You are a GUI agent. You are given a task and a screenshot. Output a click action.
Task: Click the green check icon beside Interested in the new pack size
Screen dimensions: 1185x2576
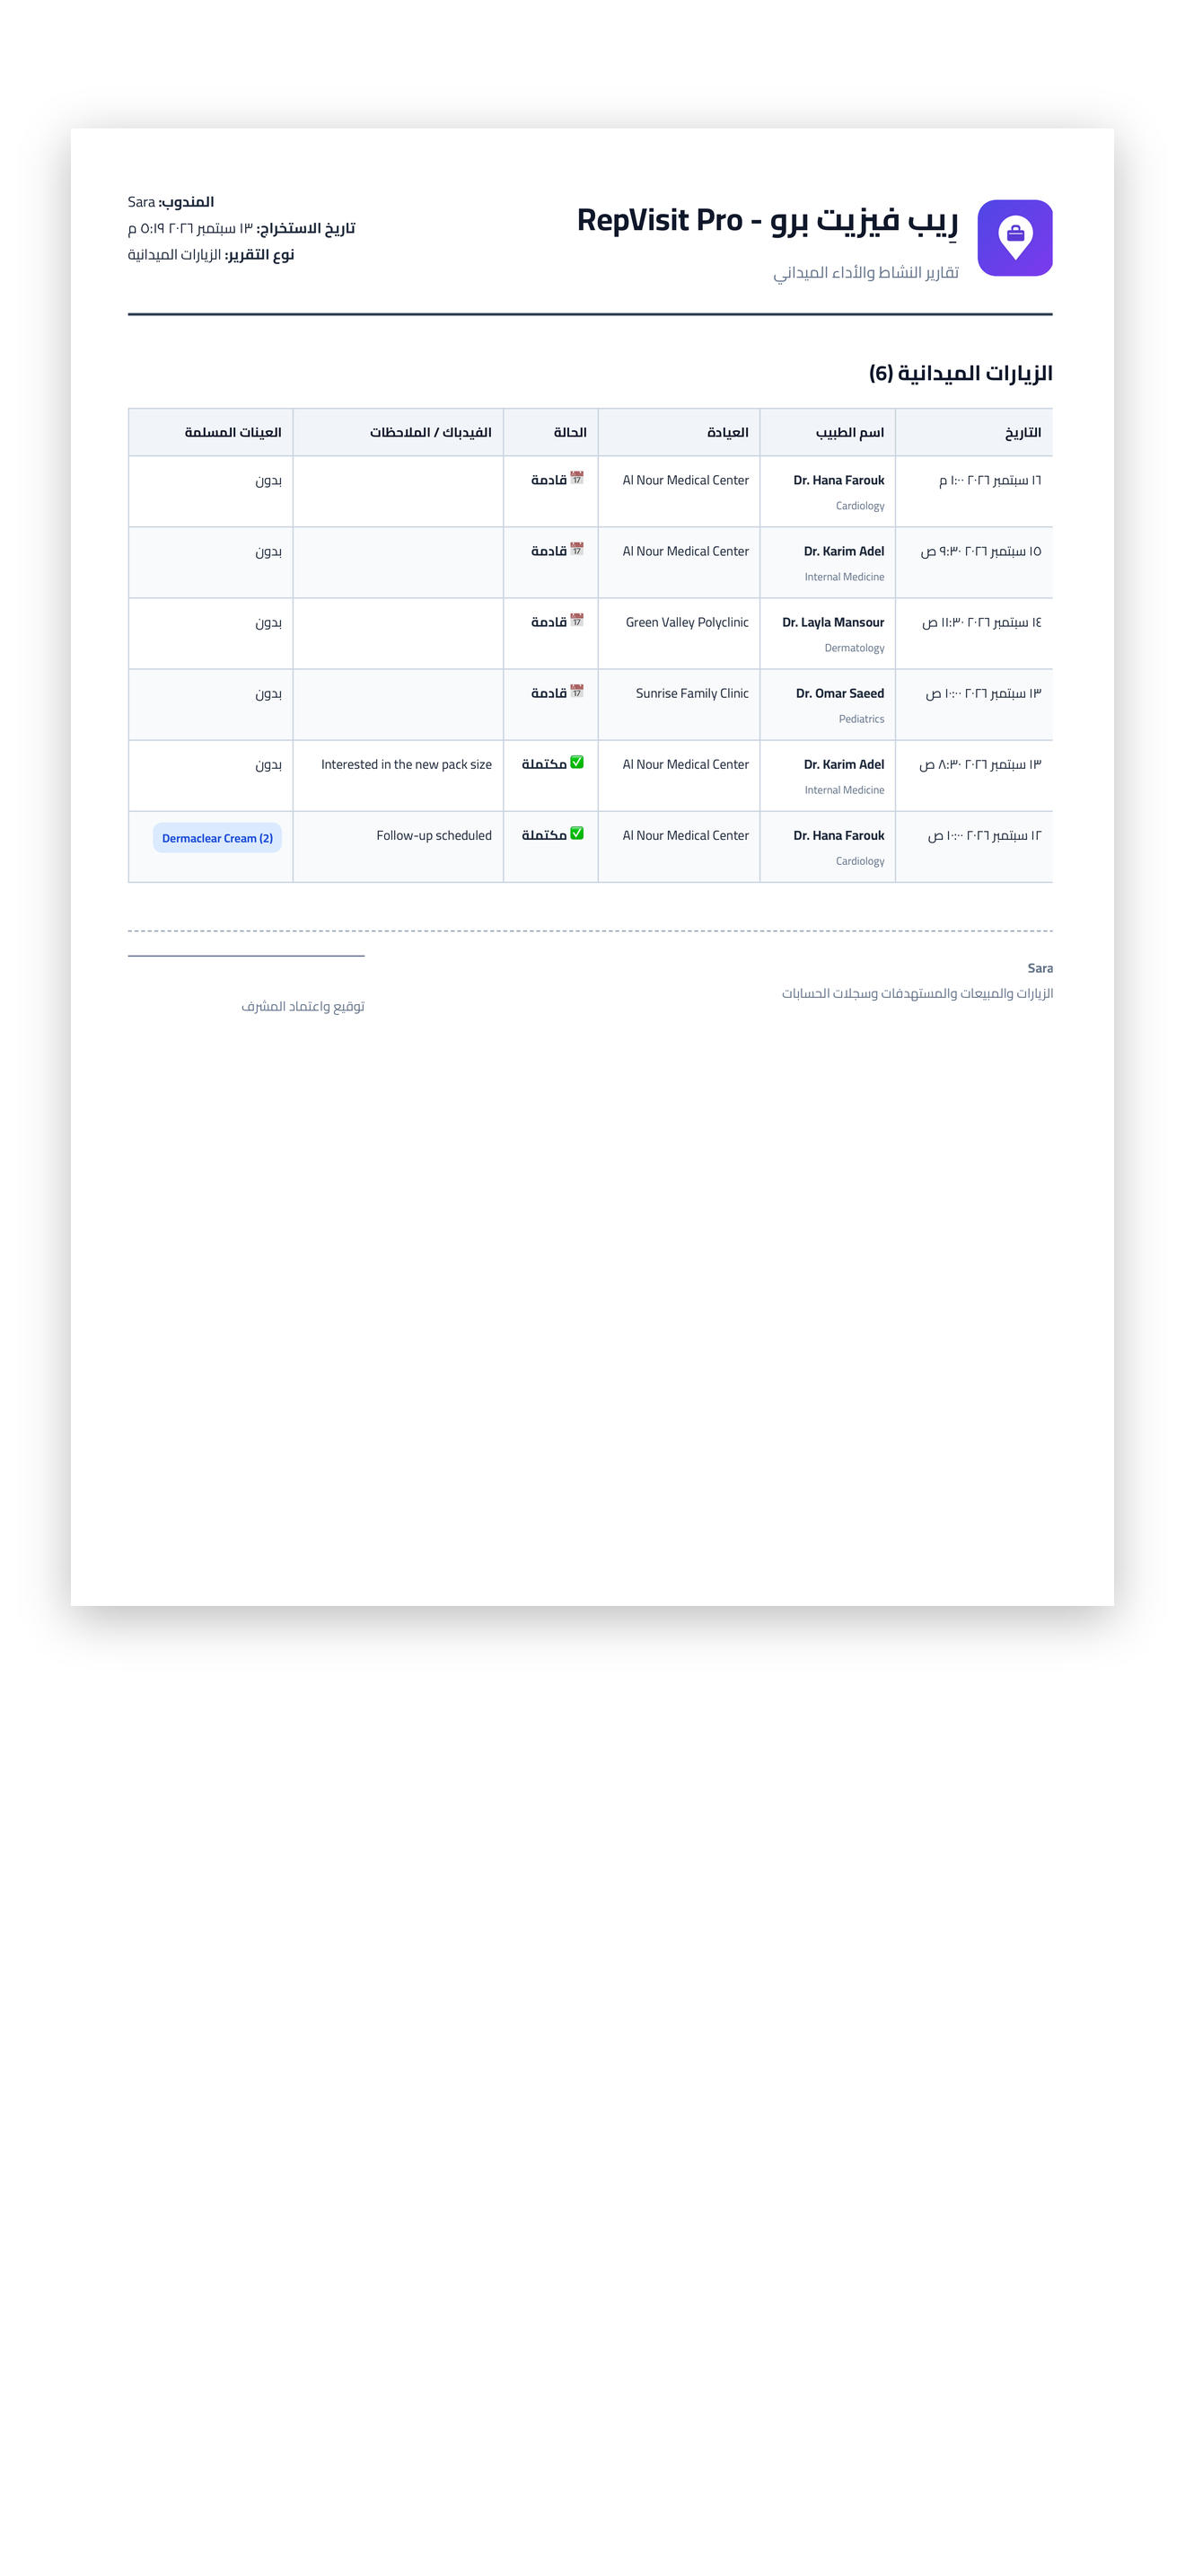point(576,762)
